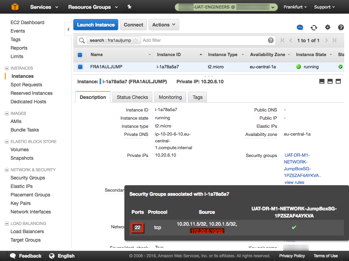This screenshot has height=261, width=349.
Task: Remove the fra1auljump search filter
Action: click(x=135, y=40)
